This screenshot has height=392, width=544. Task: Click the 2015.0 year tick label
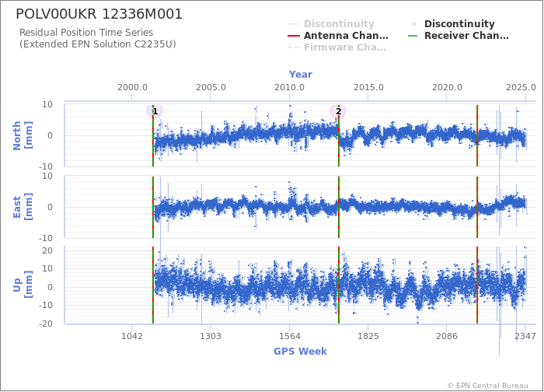tap(368, 87)
